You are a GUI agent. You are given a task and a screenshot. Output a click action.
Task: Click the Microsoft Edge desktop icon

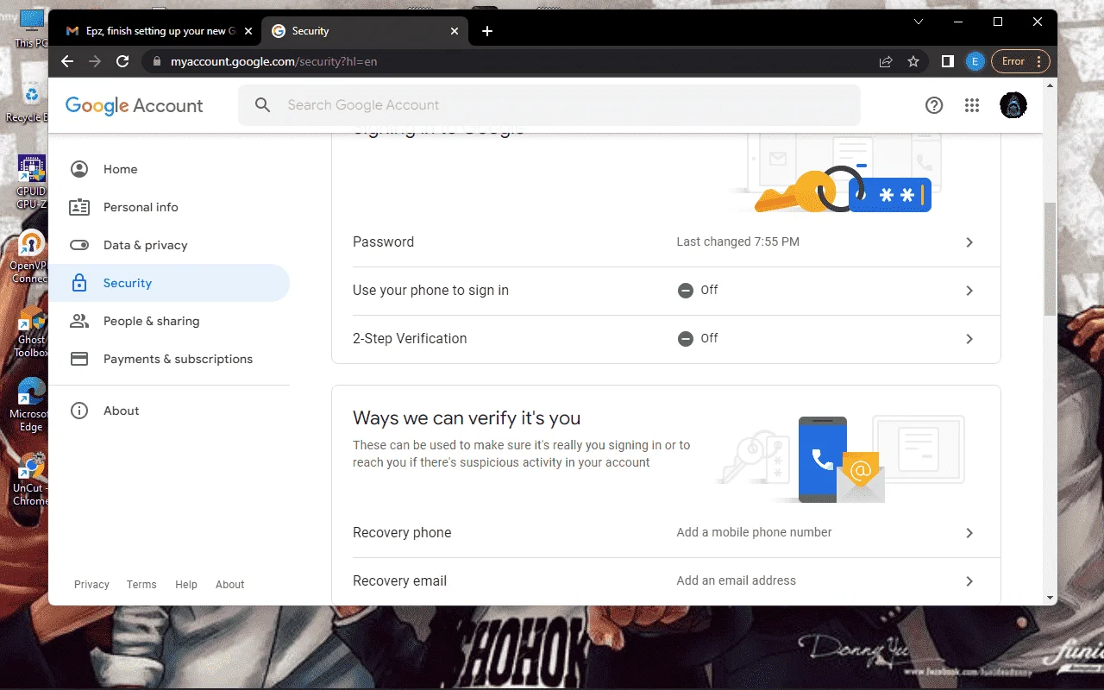click(29, 405)
